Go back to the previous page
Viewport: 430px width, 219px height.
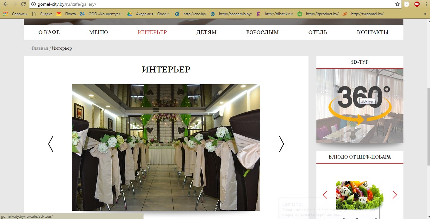click(x=5, y=4)
